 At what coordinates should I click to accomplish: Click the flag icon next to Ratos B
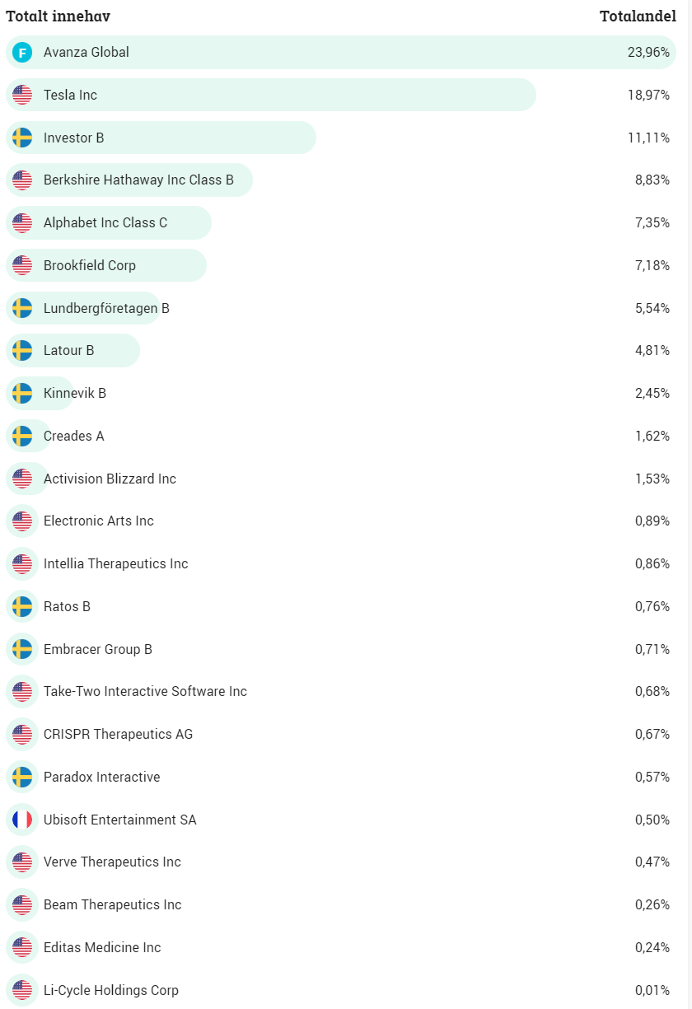click(22, 607)
